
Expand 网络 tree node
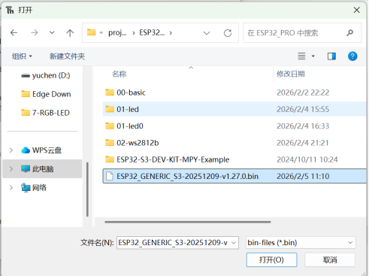[x=11, y=187]
